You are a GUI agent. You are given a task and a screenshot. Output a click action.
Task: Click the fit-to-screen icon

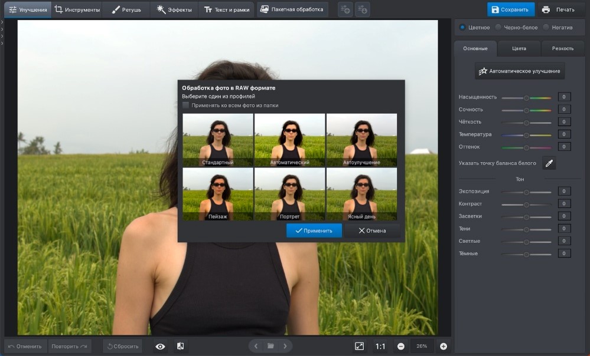click(x=359, y=347)
